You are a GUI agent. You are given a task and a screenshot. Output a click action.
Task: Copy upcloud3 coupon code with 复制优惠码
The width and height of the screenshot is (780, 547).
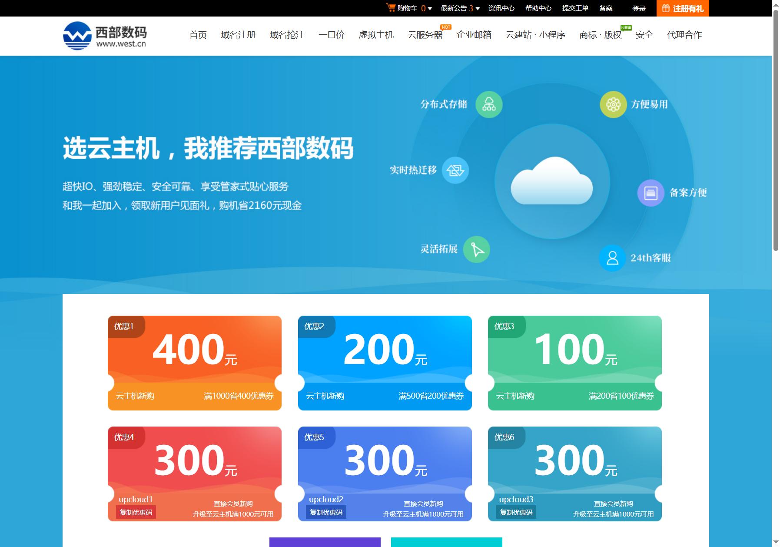[516, 512]
